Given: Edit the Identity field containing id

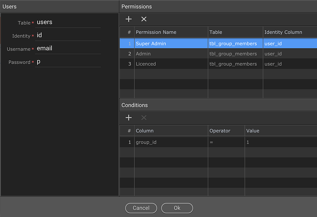Looking at the screenshot, I should [68, 35].
